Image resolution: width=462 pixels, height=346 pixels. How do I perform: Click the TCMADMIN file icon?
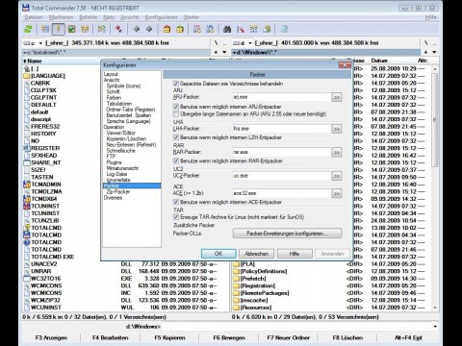(27, 185)
